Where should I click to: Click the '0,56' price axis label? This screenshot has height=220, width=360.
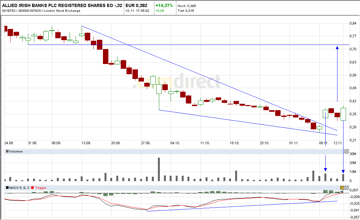coord(353,75)
